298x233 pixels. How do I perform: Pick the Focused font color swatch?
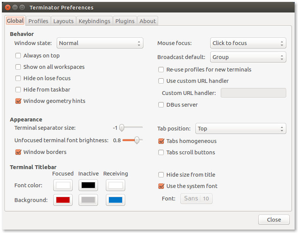[63, 185]
